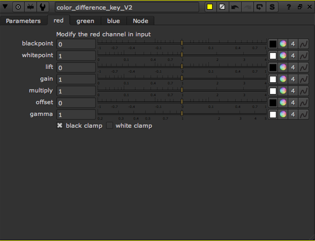Switch to the green tab

85,21
